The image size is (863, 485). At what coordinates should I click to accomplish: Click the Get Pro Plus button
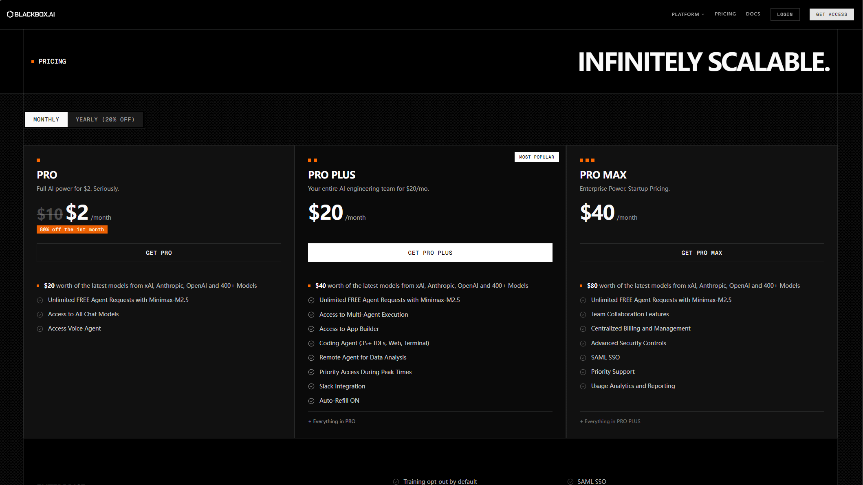pos(430,253)
